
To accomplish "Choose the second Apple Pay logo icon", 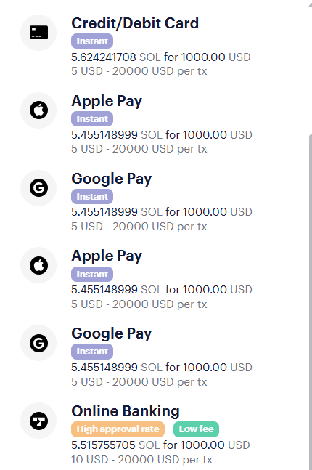I will 38,265.
